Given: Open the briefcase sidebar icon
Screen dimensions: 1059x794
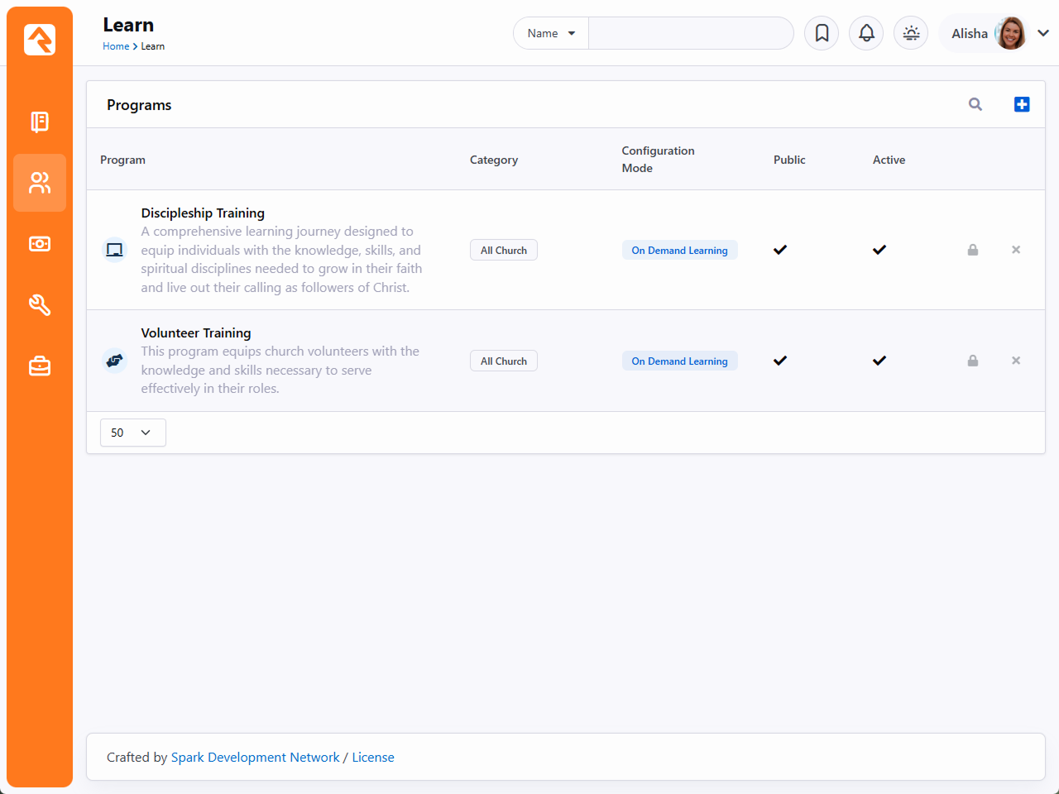Looking at the screenshot, I should click(40, 366).
